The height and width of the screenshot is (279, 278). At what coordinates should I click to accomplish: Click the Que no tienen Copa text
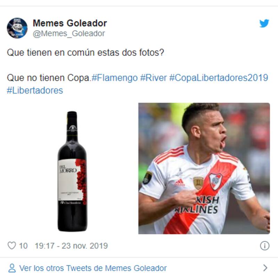(49, 78)
